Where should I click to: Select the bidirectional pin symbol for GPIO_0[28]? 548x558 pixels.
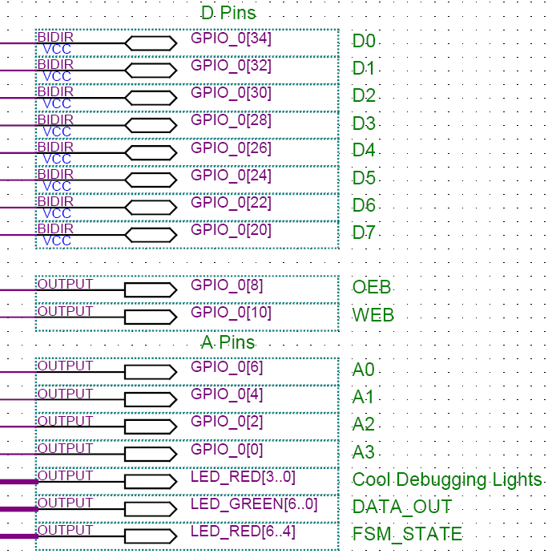coord(151,126)
